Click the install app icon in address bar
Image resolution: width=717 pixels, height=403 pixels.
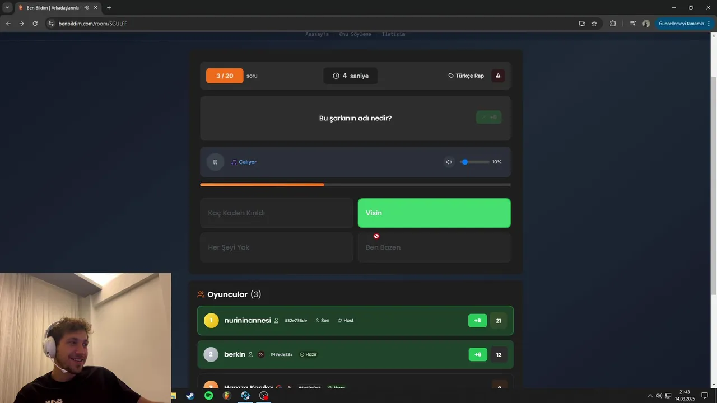pos(582,24)
